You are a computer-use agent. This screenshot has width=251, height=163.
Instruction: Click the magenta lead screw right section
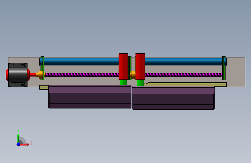183,75
